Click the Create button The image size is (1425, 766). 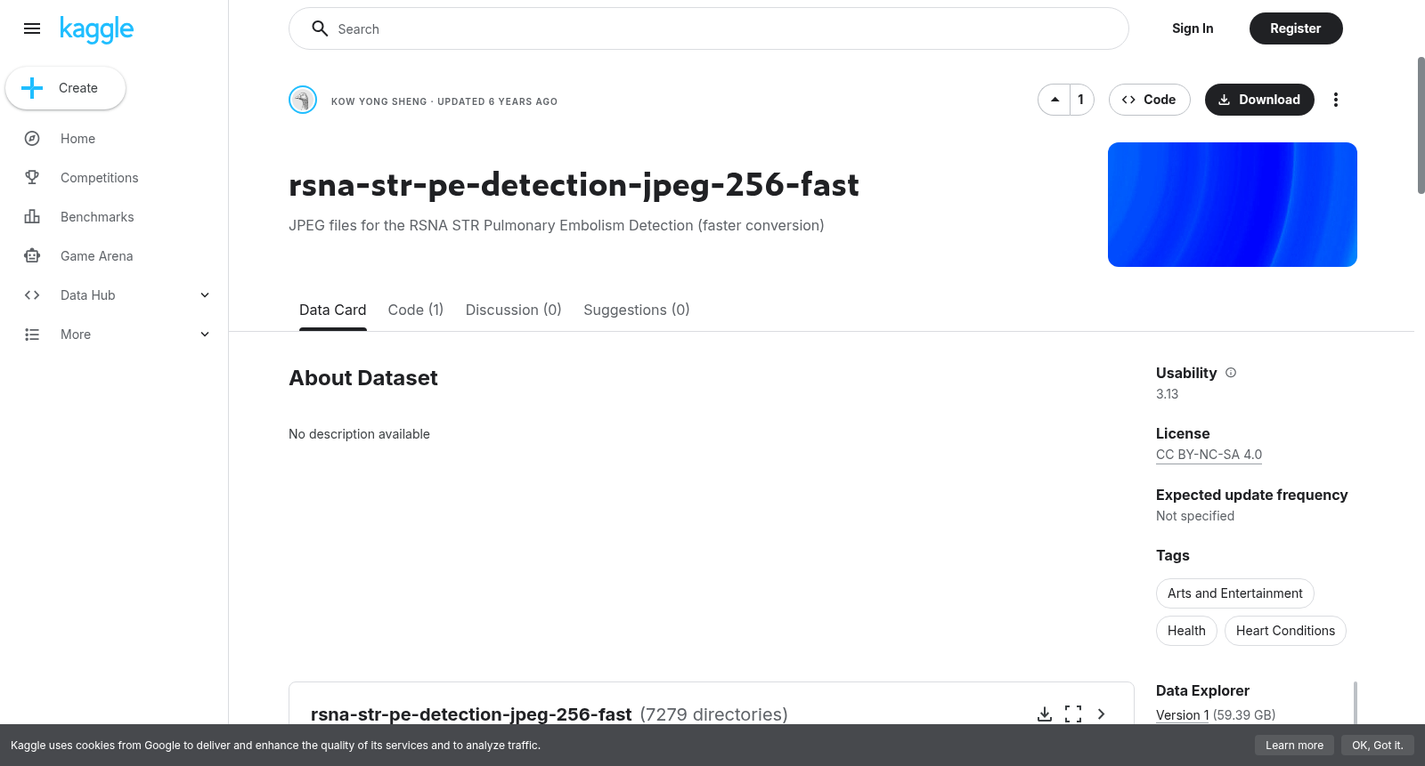(65, 88)
